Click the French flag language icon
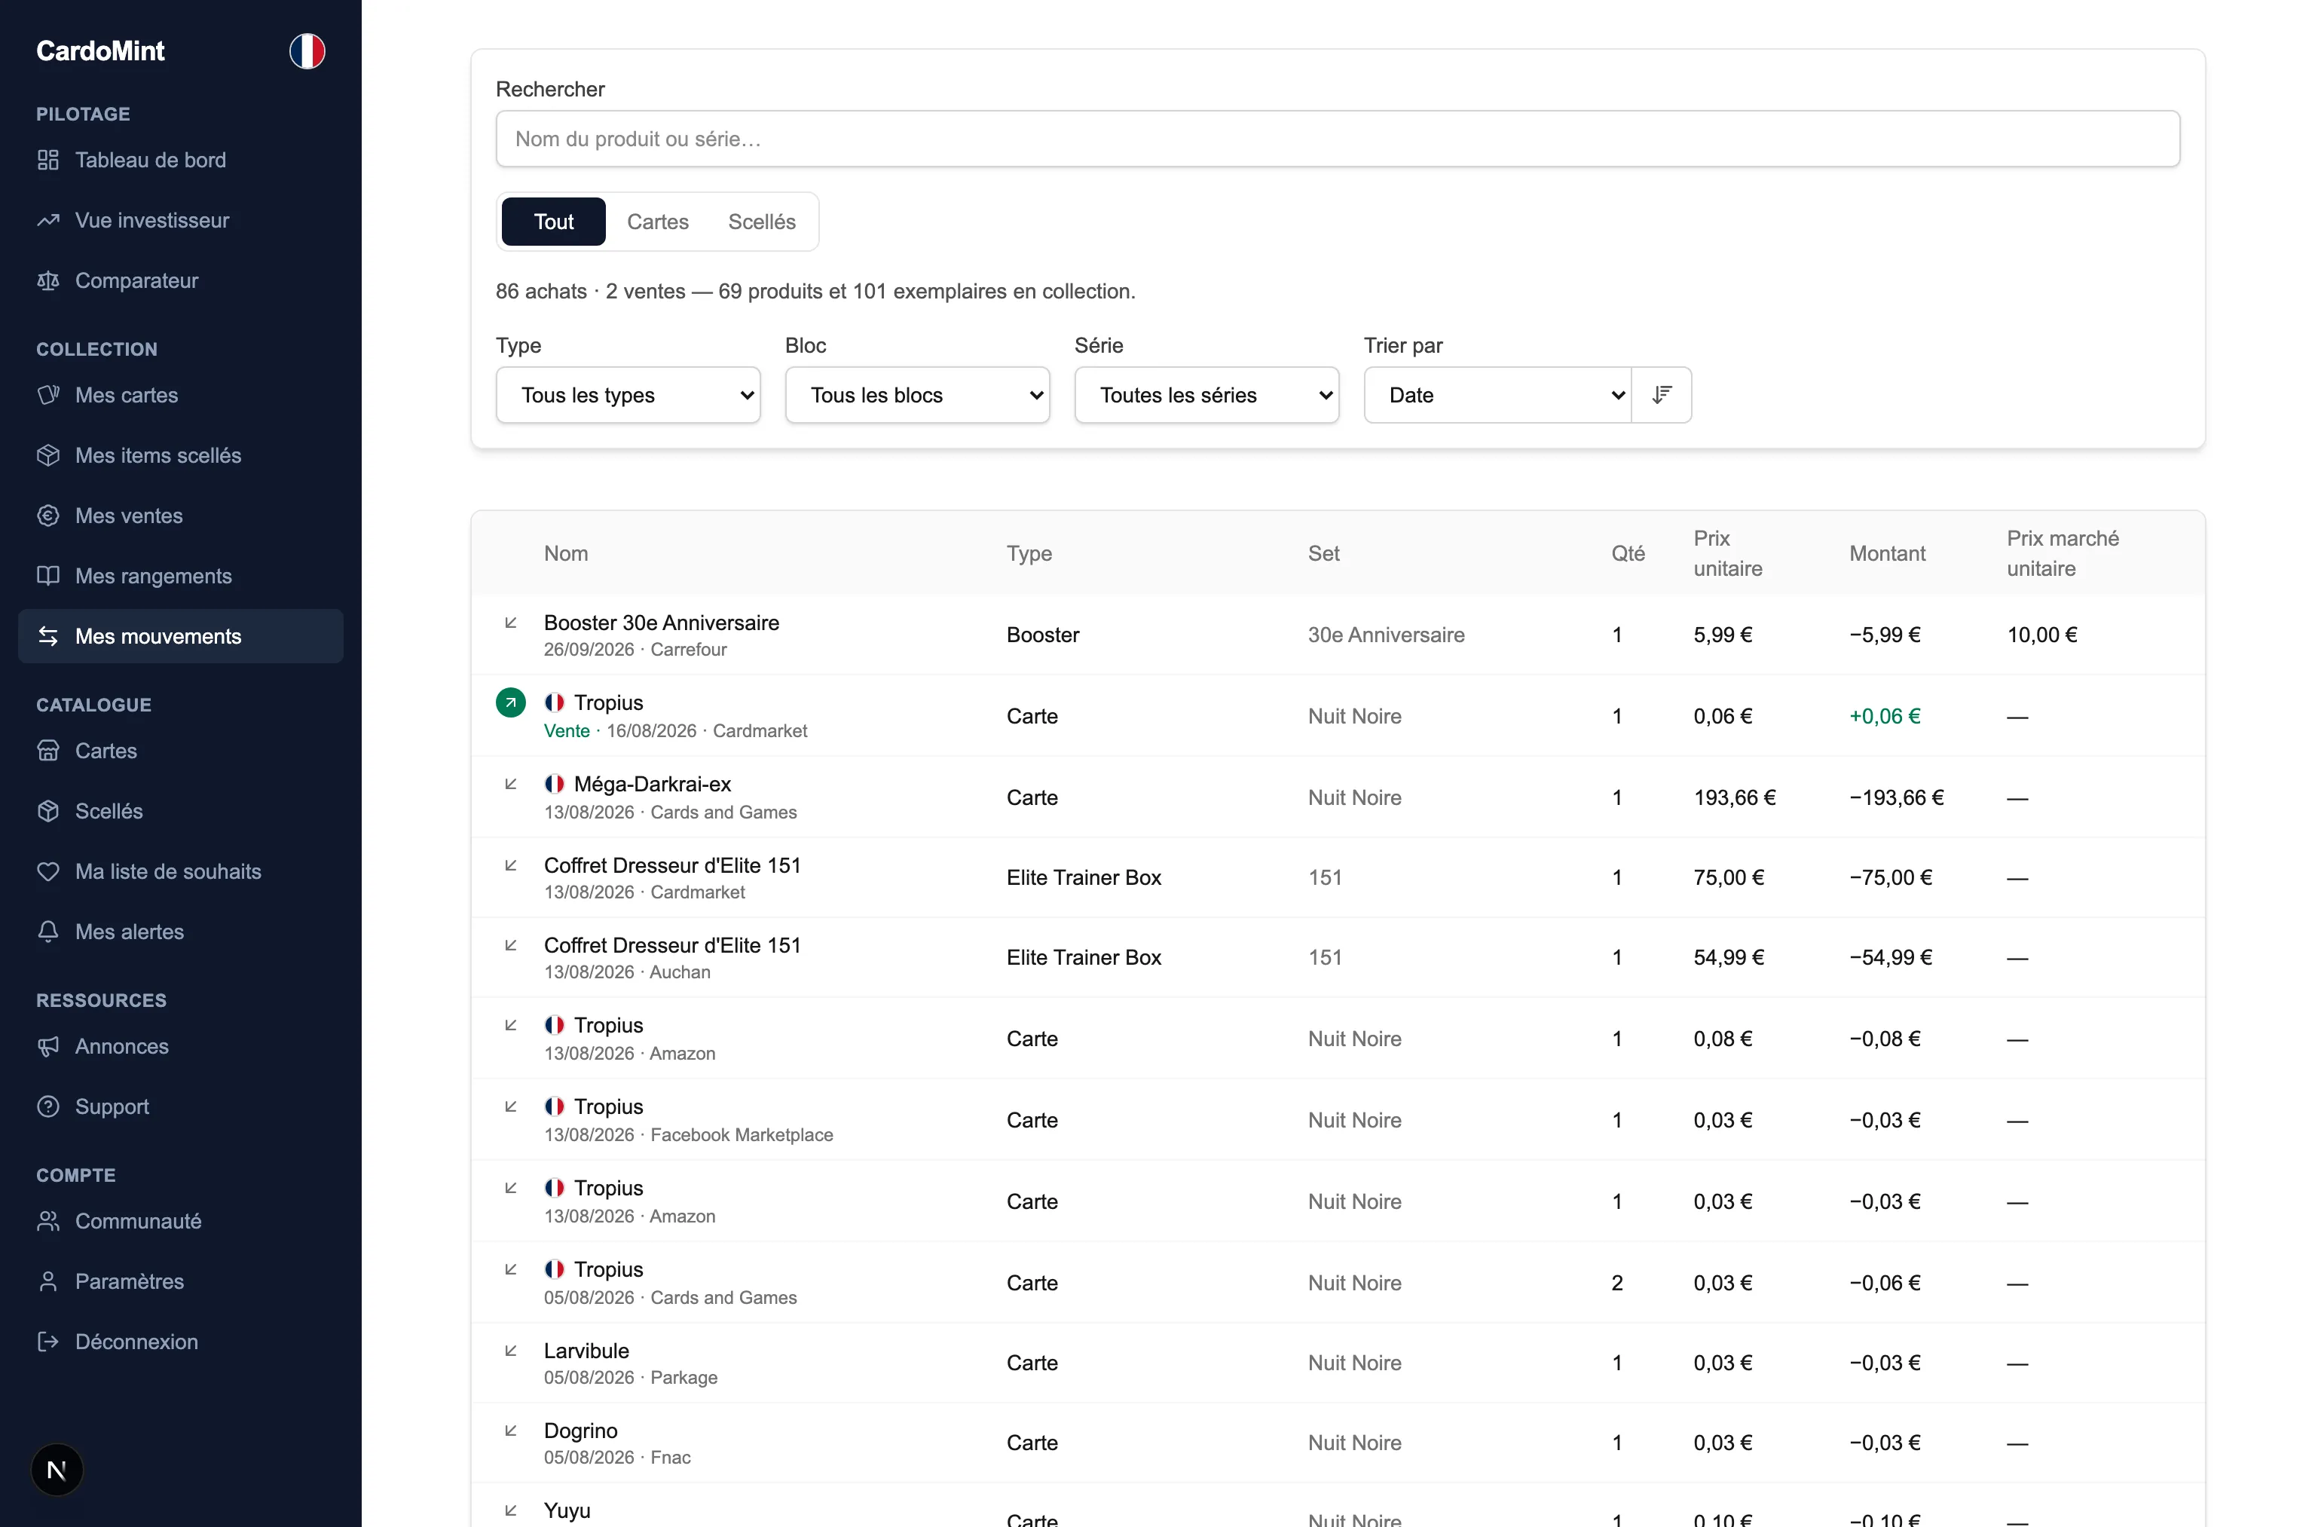The image size is (2315, 1527). [307, 50]
